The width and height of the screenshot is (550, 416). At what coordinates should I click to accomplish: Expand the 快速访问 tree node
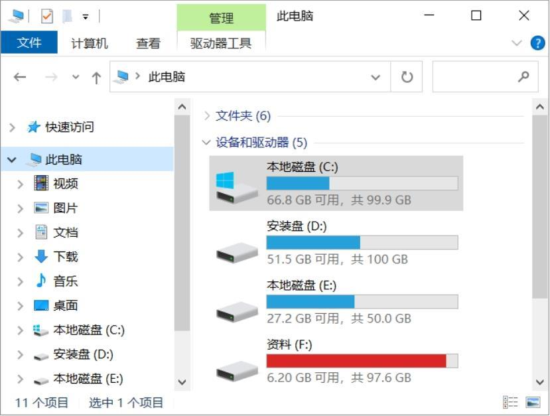click(13, 127)
